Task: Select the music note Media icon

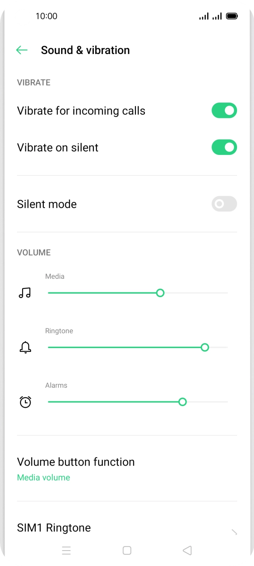Action: tap(25, 293)
